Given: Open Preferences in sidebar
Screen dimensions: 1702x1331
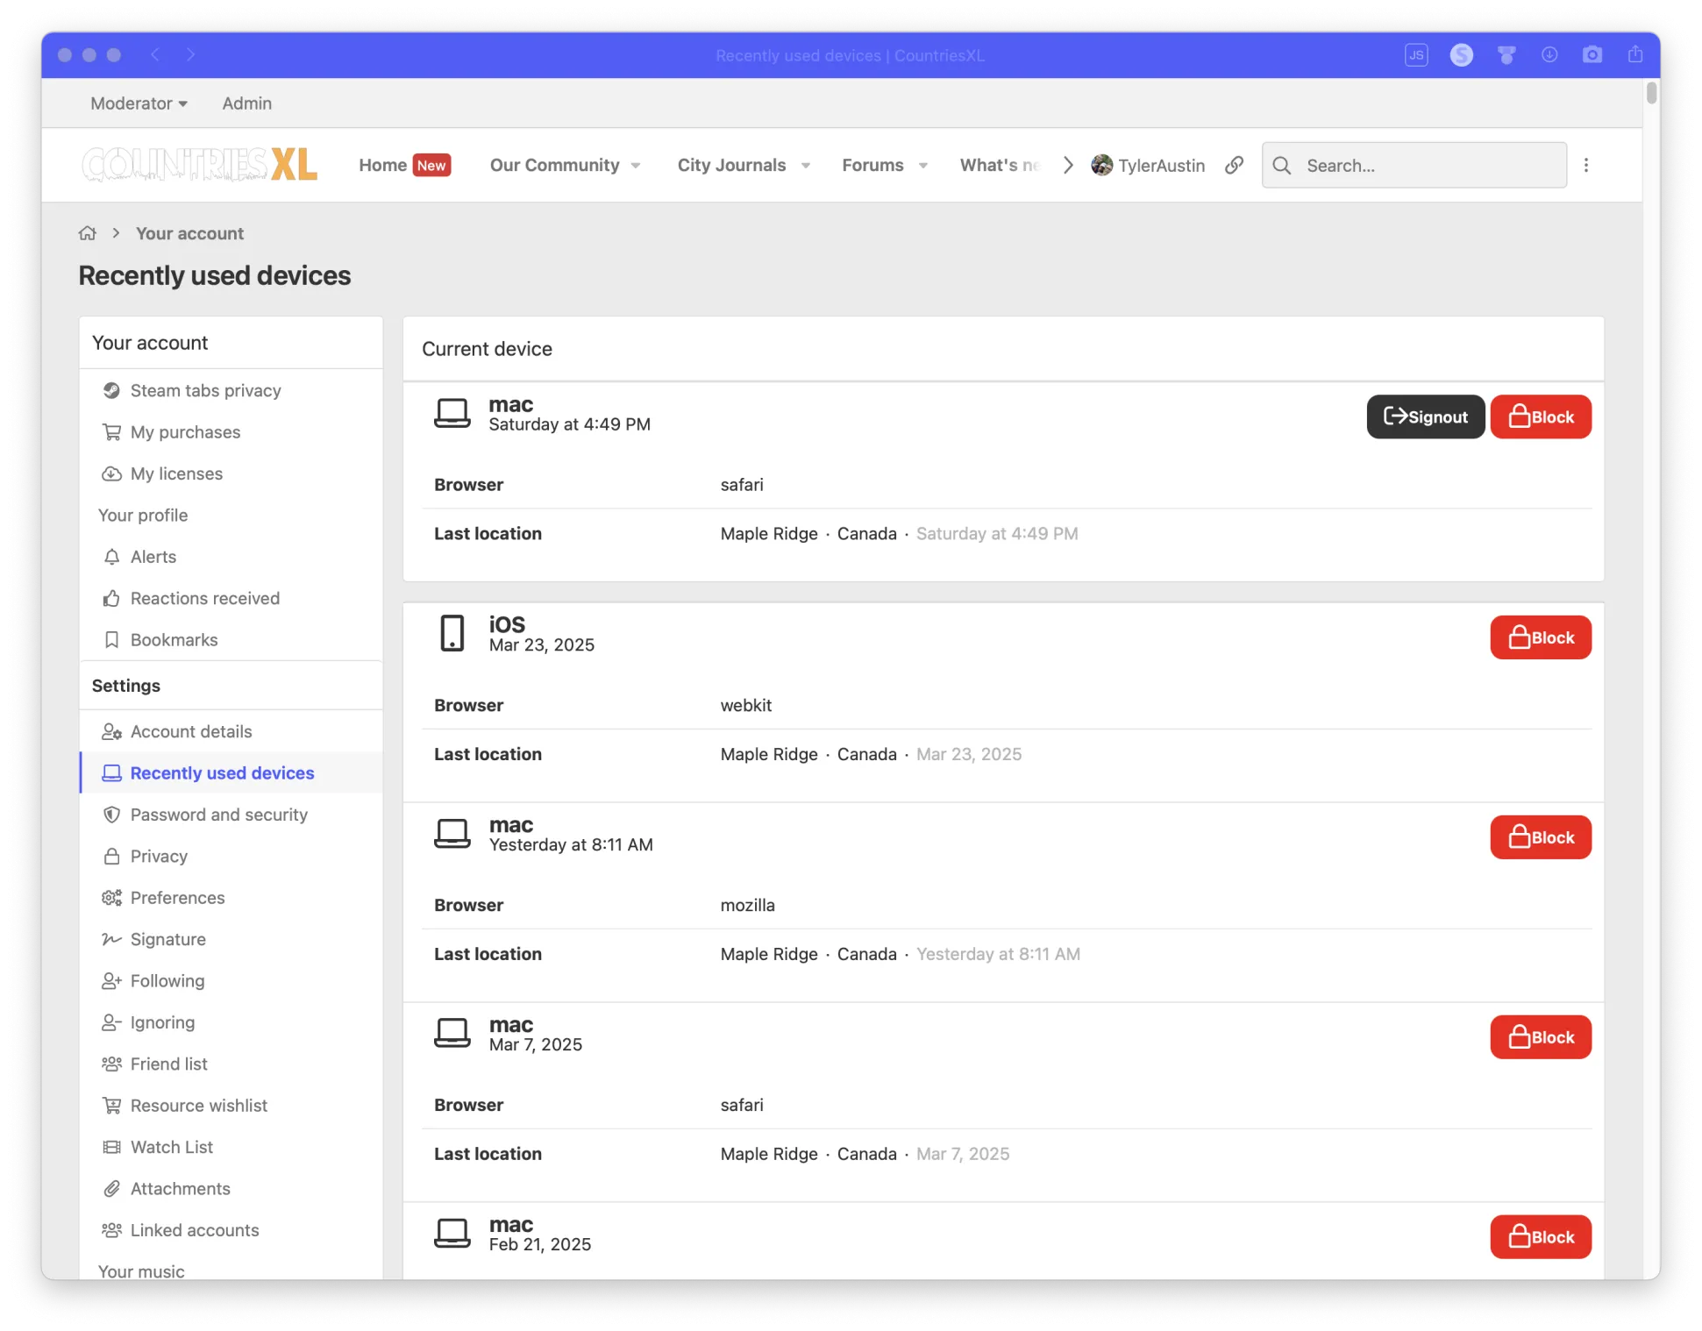Looking at the screenshot, I should [x=231, y=898].
